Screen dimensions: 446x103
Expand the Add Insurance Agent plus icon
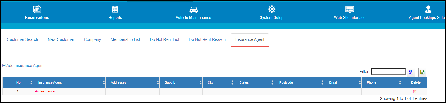tap(4, 66)
